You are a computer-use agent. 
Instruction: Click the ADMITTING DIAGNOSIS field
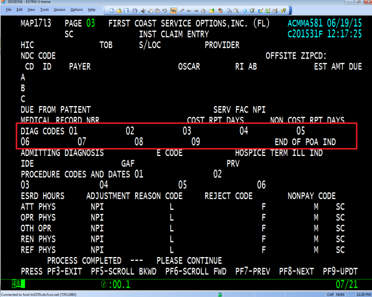126,153
